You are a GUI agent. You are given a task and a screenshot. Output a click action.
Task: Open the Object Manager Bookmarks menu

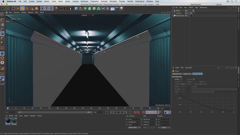point(203,7)
